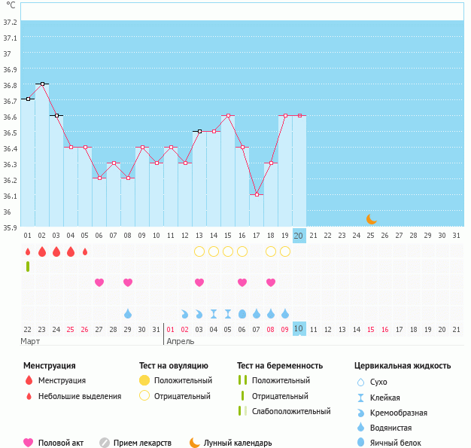Click the highlighted cycle day 20 marker
Image resolution: width=471 pixels, height=448 pixels.
tap(299, 236)
